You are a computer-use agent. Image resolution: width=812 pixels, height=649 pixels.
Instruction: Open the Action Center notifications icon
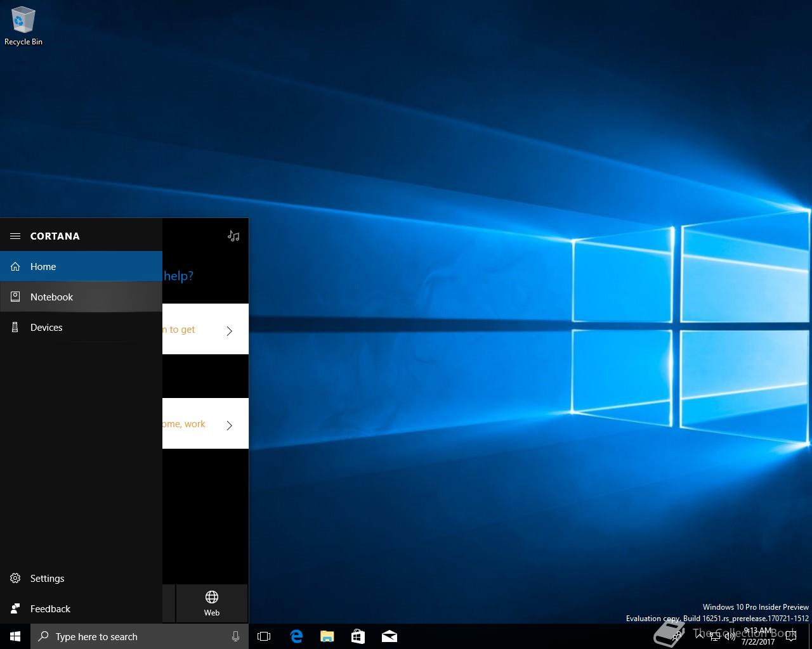(790, 636)
